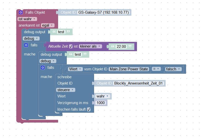Select the 'Aktuelle Zeit' block label
The width and height of the screenshot is (201, 140).
coord(58,46)
